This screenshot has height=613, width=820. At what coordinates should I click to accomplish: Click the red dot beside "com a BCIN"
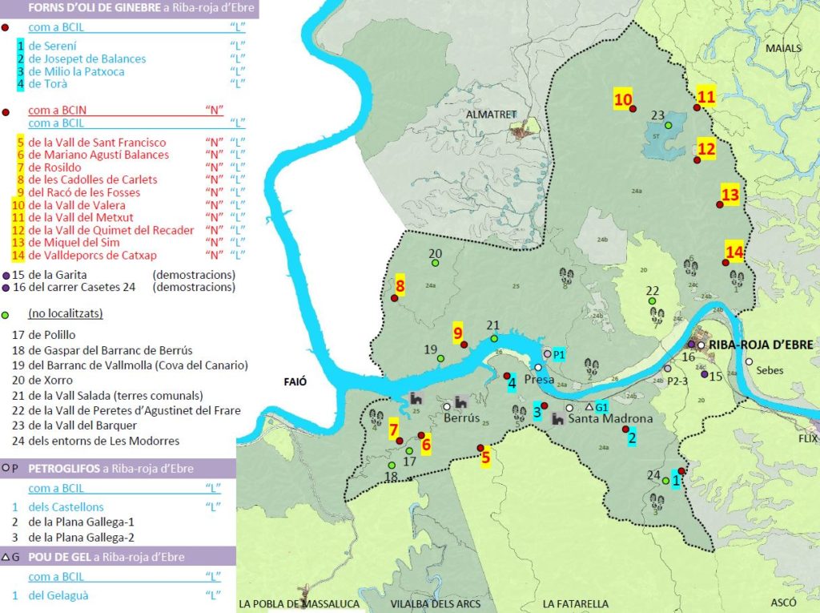coord(6,113)
